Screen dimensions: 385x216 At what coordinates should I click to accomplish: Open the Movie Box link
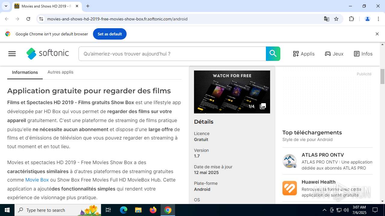(x=37, y=180)
